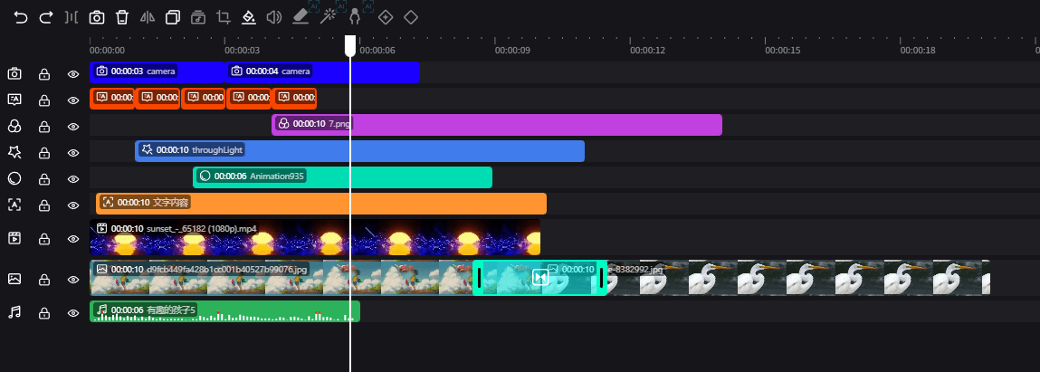
Task: Activate the AI magic wand tool
Action: pyautogui.click(x=329, y=16)
